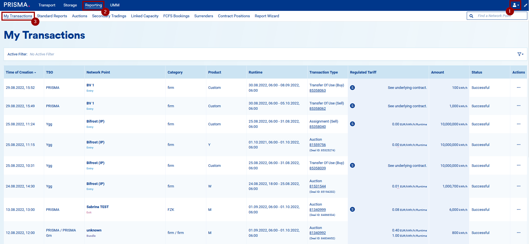Click regulated tariff S icon for Sabrina TEST
The height and width of the screenshot is (244, 529).
[x=352, y=209]
